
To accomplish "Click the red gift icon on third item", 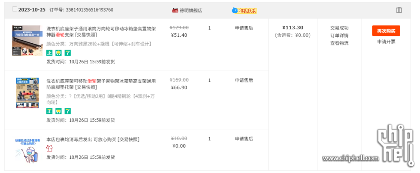I will click(49, 148).
